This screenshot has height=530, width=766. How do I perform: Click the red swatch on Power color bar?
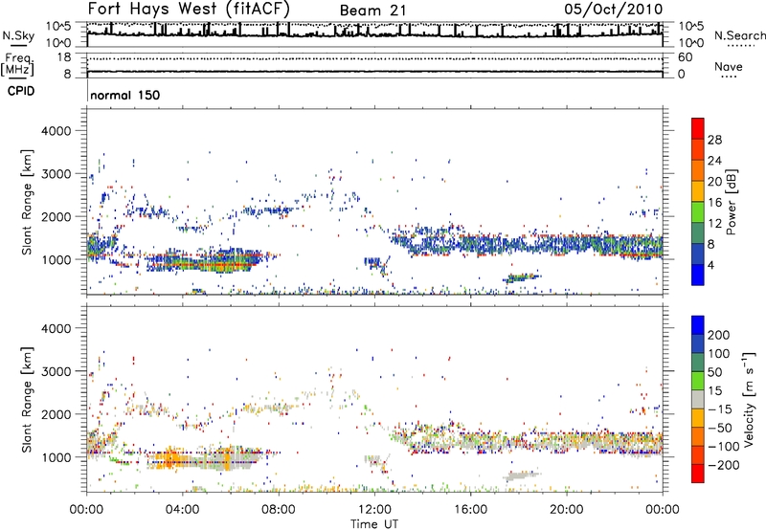698,129
